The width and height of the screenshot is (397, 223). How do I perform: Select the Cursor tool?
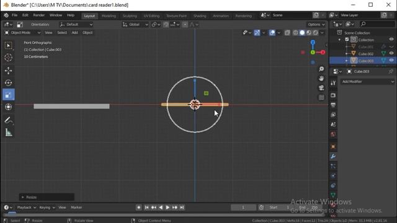[8, 58]
